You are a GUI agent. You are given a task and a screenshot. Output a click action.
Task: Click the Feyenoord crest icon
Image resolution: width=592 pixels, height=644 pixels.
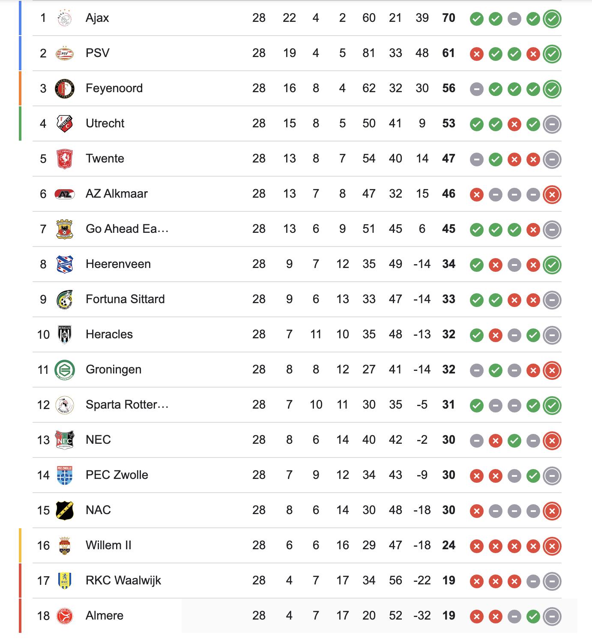[x=65, y=89]
